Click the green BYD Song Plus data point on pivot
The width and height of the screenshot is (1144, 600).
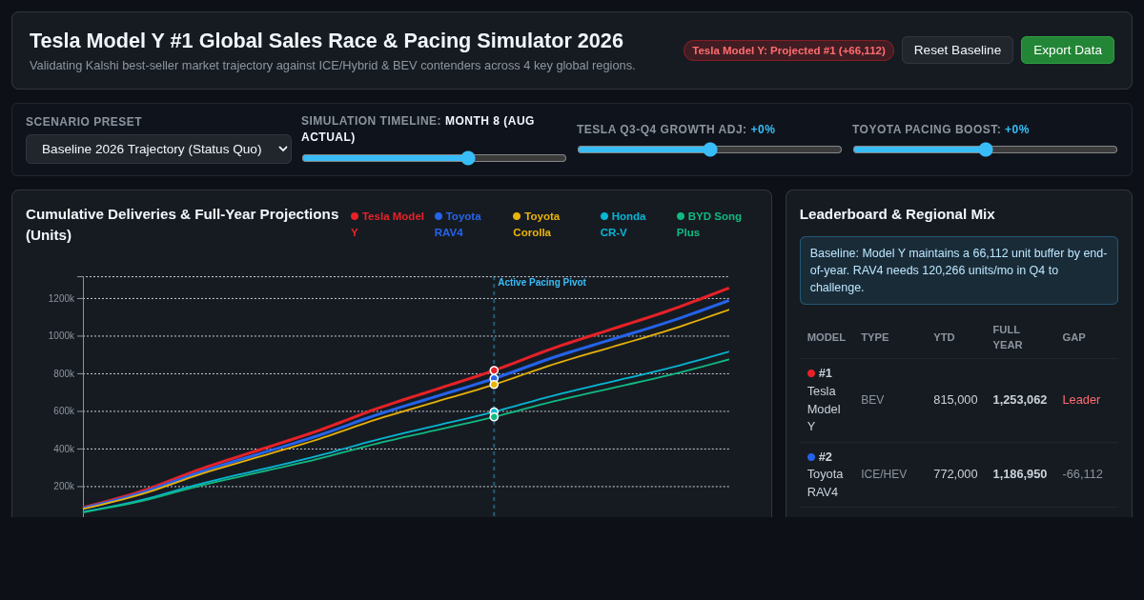tap(494, 417)
